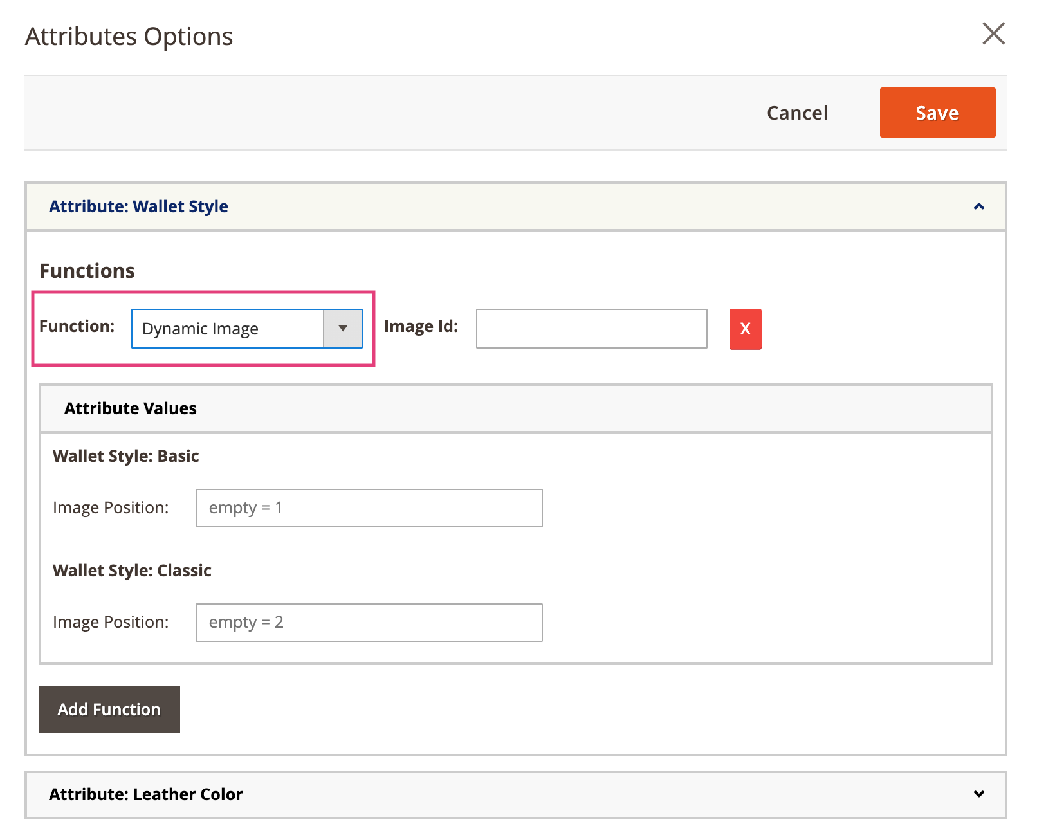Click Image Position field for Basic style
The height and width of the screenshot is (840, 1037).
coord(369,508)
